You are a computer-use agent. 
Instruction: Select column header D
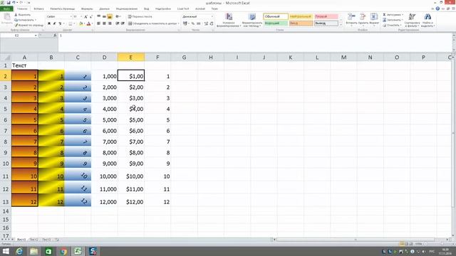coord(104,58)
